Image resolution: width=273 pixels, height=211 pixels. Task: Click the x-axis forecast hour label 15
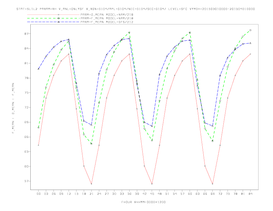[76, 194]
